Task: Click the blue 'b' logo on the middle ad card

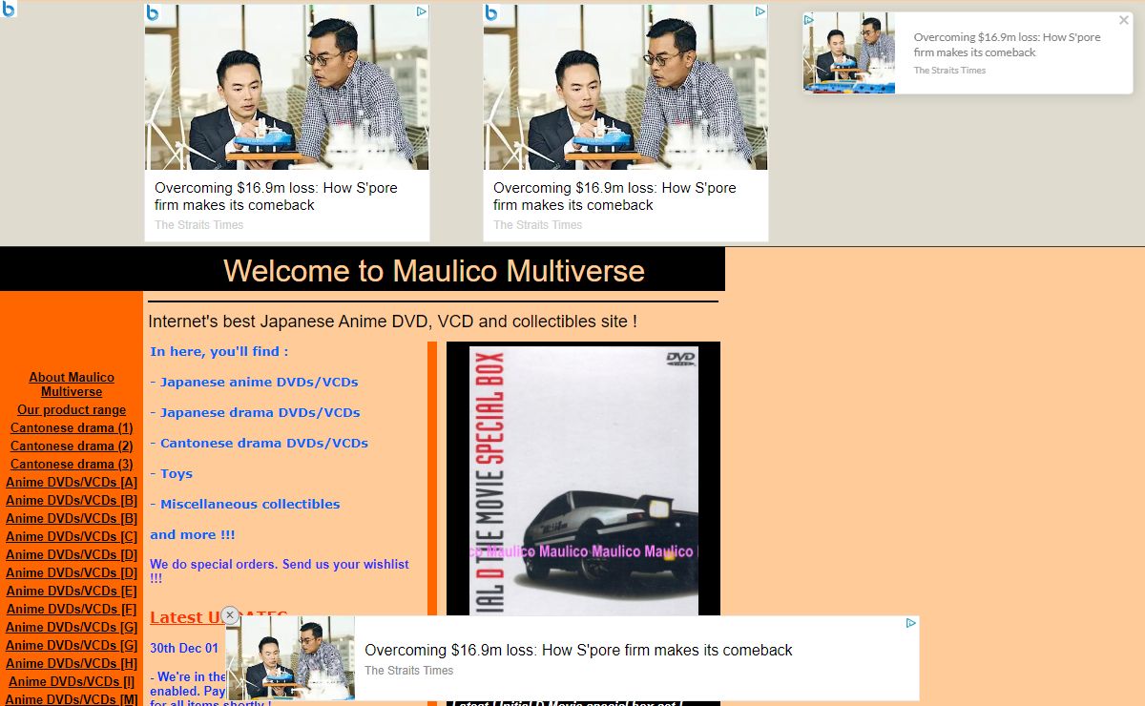Action: pyautogui.click(x=491, y=12)
